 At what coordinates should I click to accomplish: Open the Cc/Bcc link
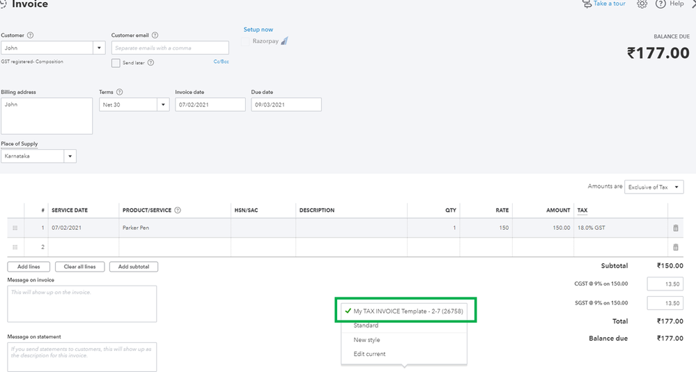coord(221,62)
